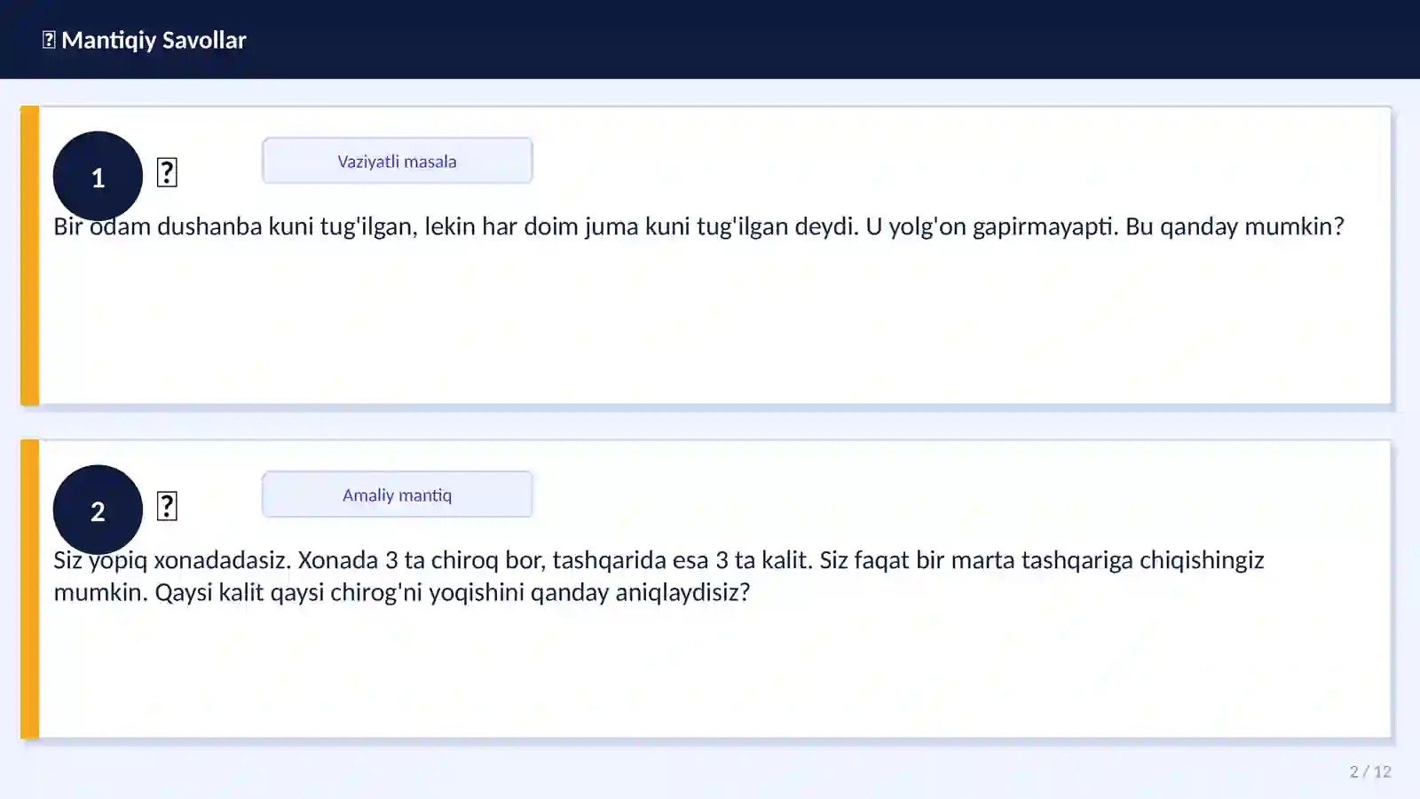Click the Vaziyatli masala category tag
Screen dimensions: 1420x799
click(x=397, y=161)
